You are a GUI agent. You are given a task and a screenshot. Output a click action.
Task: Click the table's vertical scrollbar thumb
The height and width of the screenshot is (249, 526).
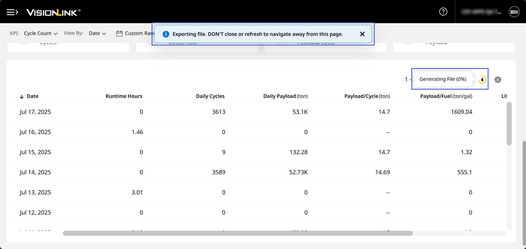pos(509,124)
